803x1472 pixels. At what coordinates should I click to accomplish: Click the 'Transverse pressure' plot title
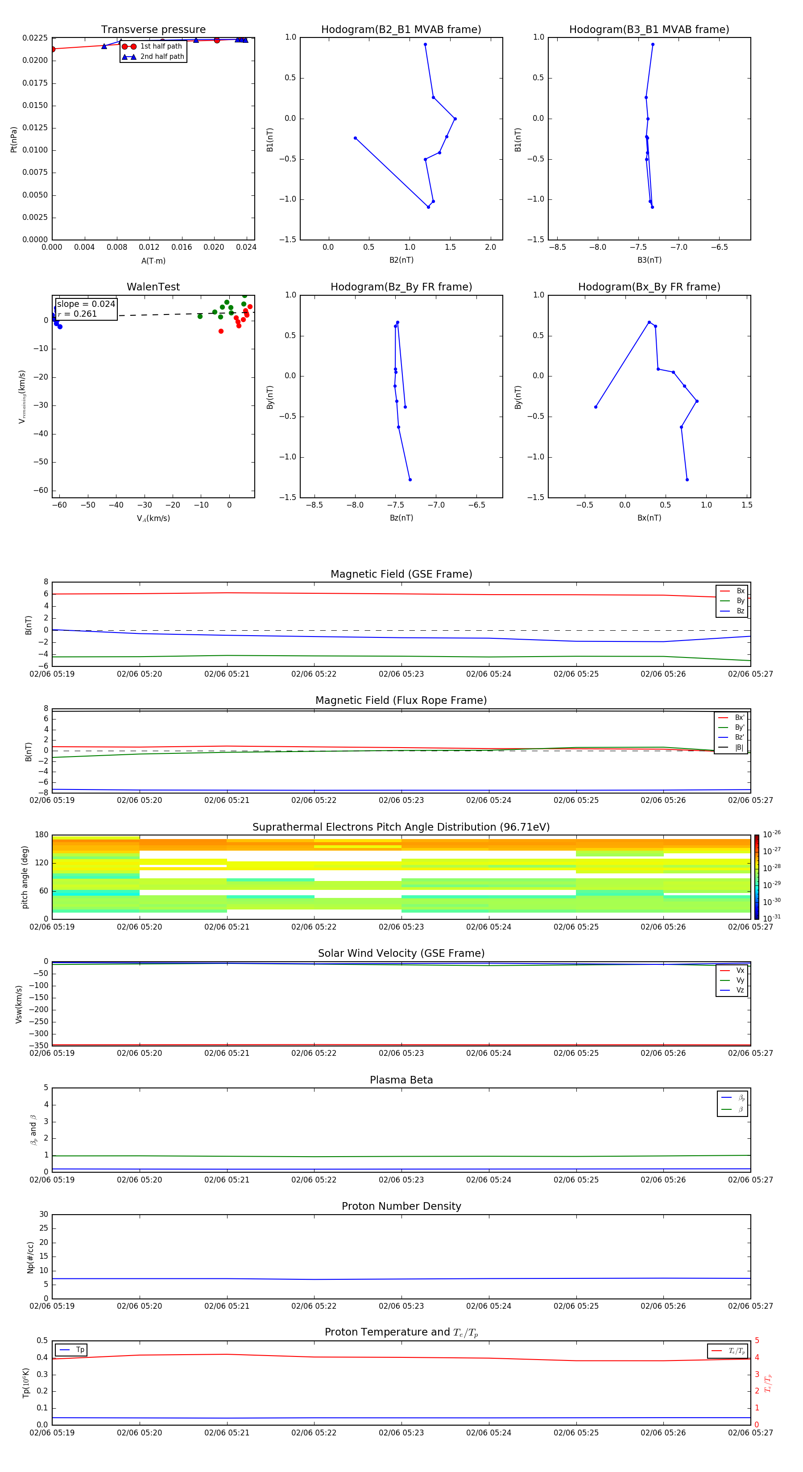[153, 30]
